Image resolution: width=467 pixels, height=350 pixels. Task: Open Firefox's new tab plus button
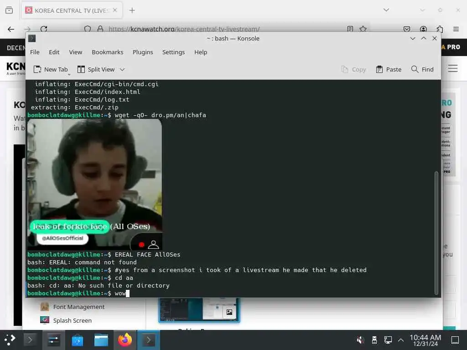(132, 10)
